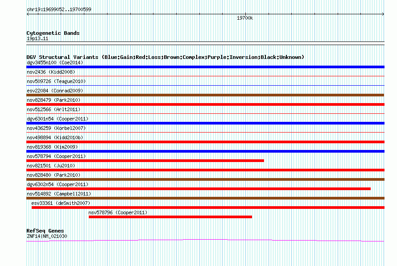Click the nsv514892 (Campbell2011) label
Viewport: 397px width, 266px height.
coord(59,194)
